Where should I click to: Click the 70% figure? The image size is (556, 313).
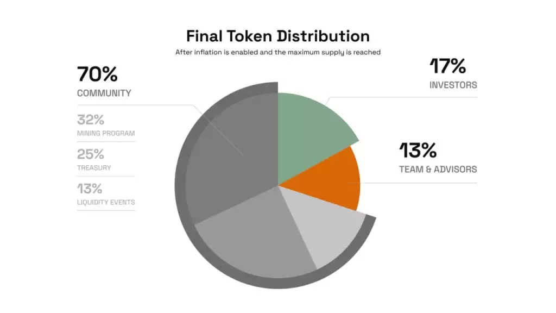point(97,74)
